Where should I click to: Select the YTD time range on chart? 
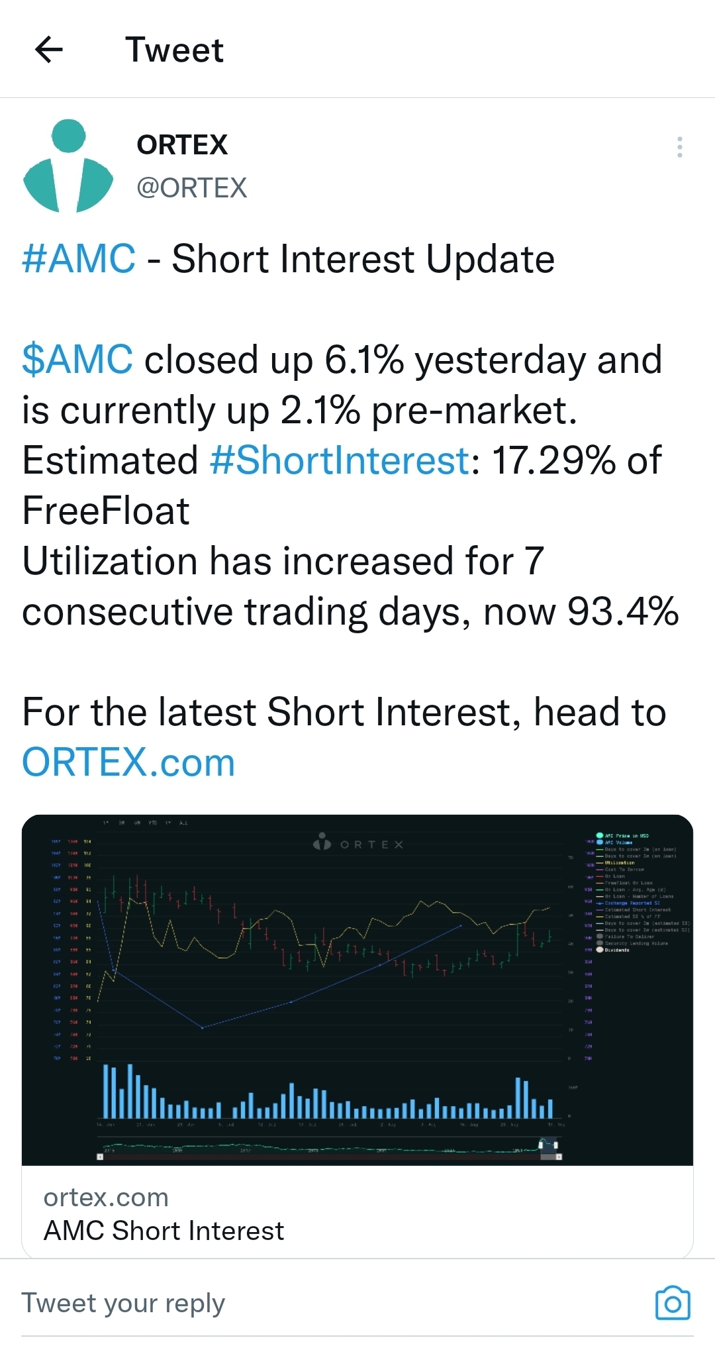pos(153,823)
